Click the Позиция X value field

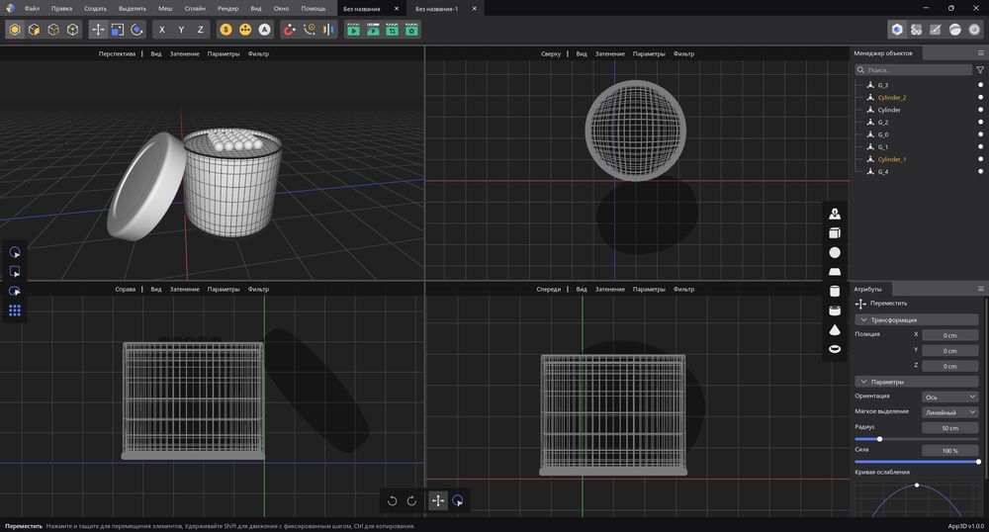[x=949, y=335]
